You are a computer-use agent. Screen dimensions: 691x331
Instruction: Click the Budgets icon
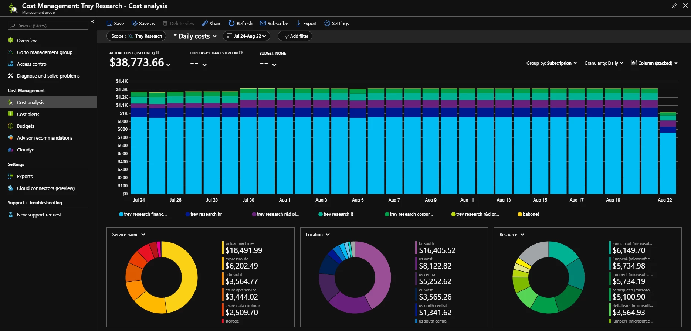[x=10, y=126]
